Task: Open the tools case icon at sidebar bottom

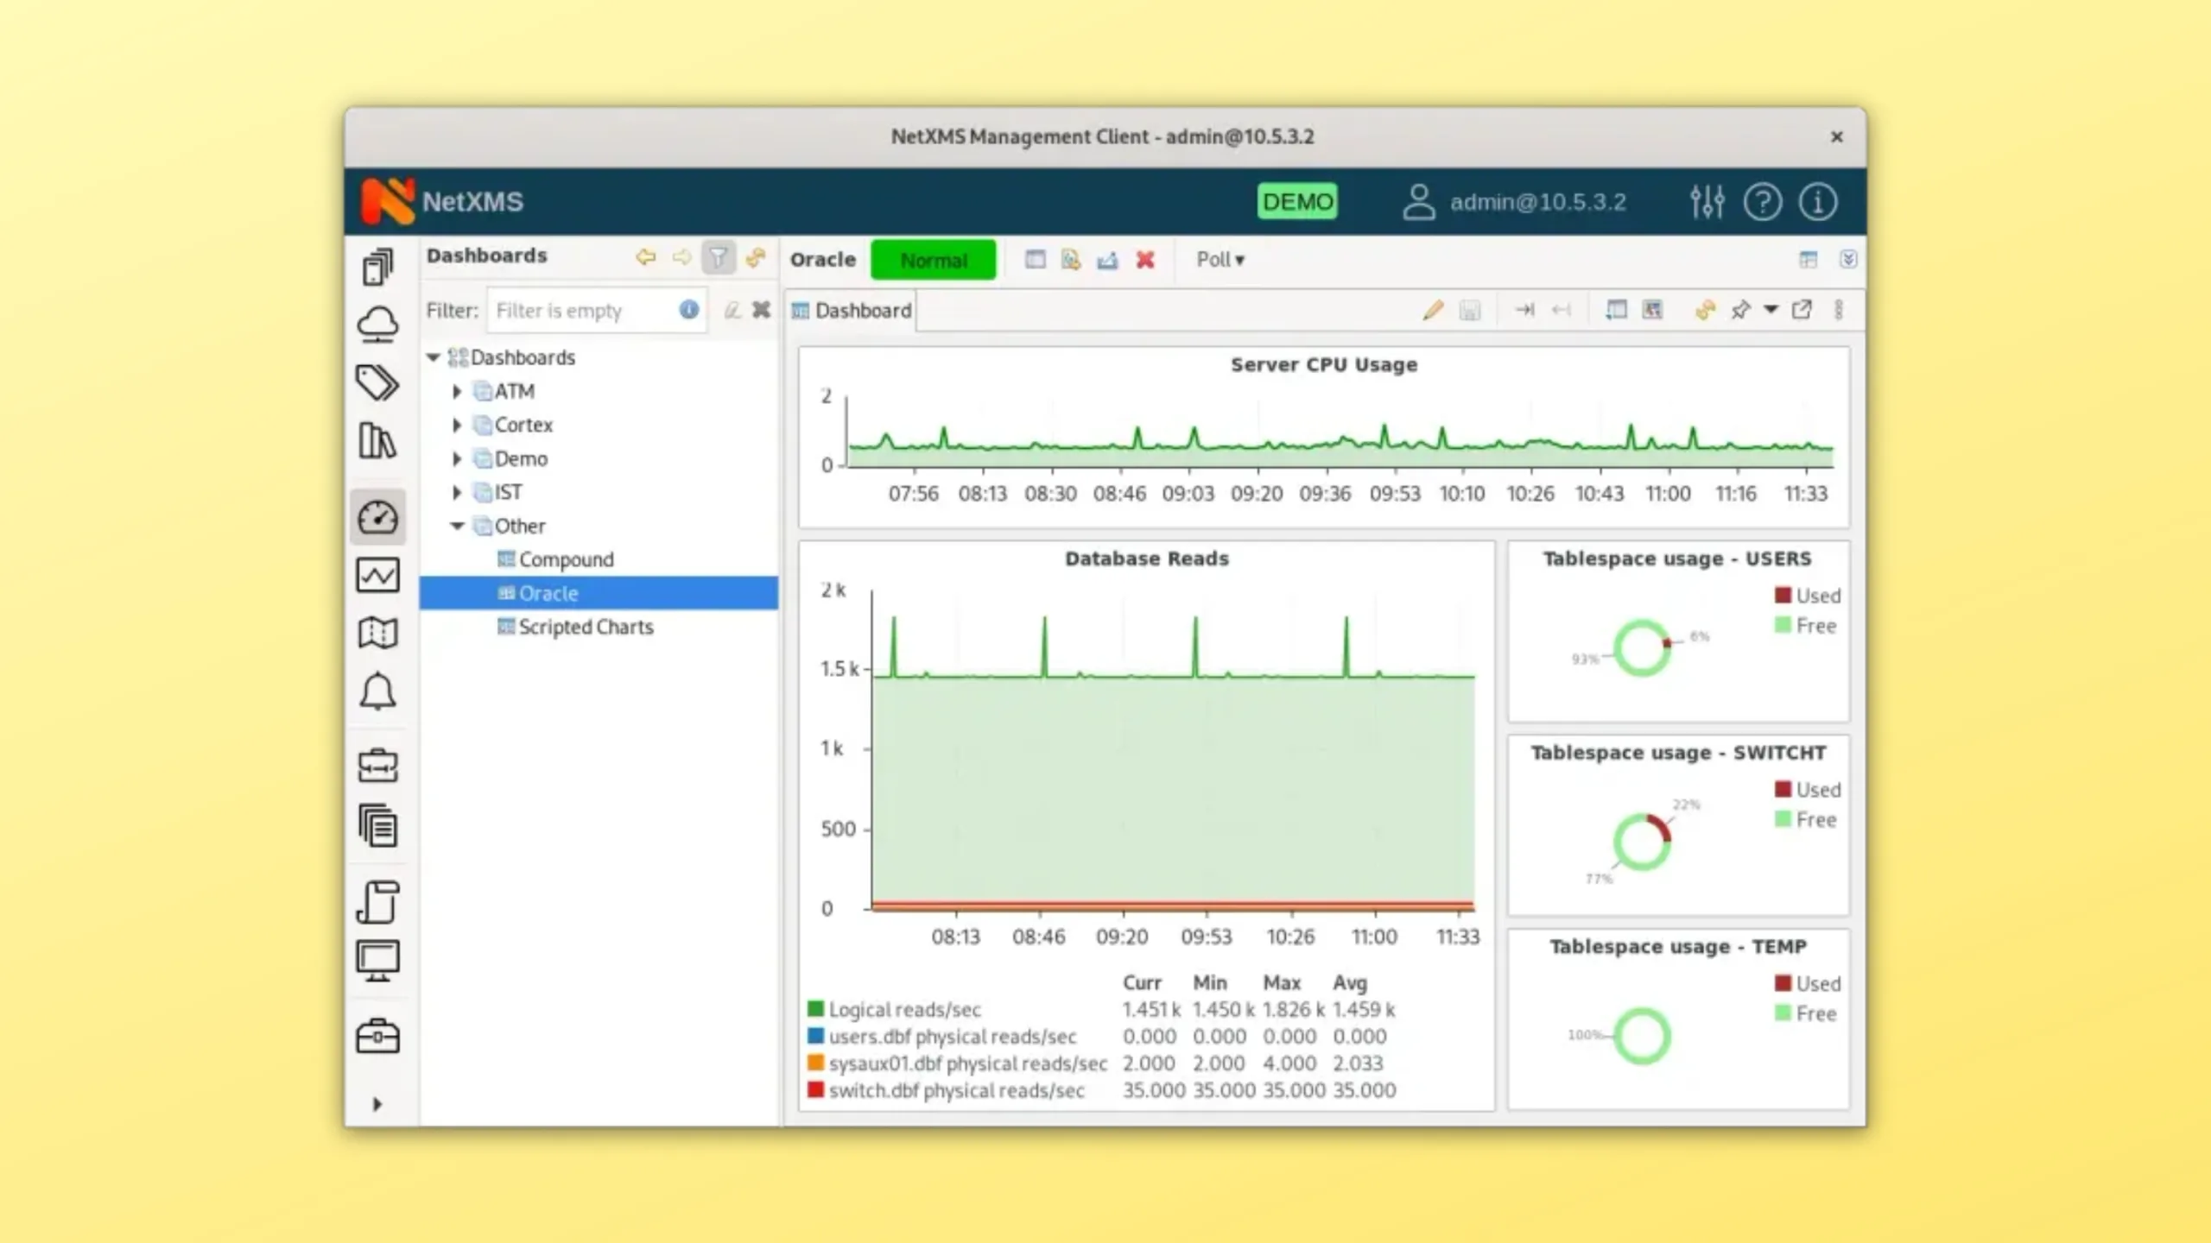Action: [x=377, y=1036]
